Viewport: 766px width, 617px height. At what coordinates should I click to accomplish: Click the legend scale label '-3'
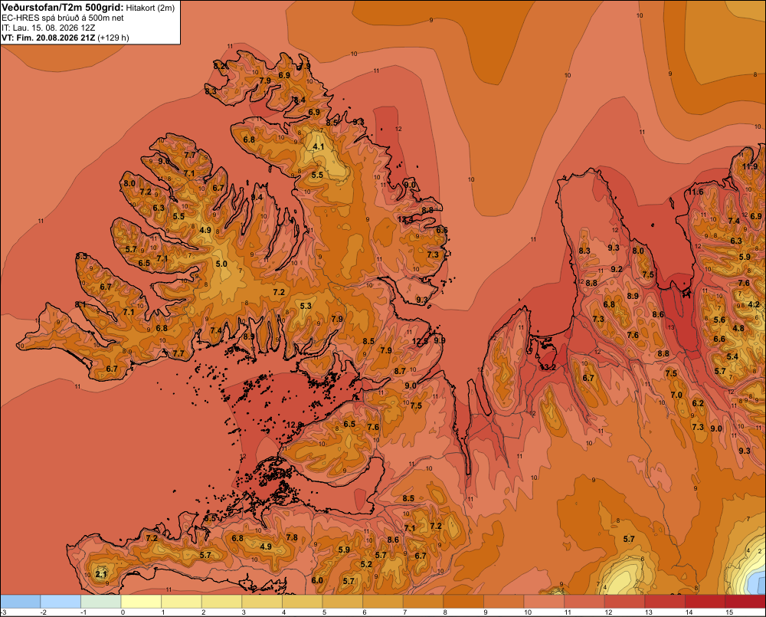tap(3, 612)
